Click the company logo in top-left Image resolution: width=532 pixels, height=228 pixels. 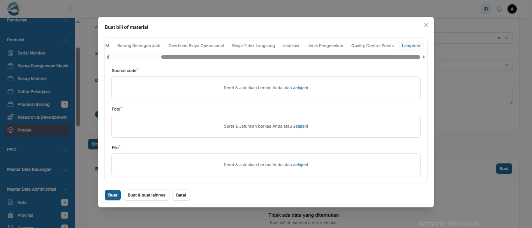14,9
